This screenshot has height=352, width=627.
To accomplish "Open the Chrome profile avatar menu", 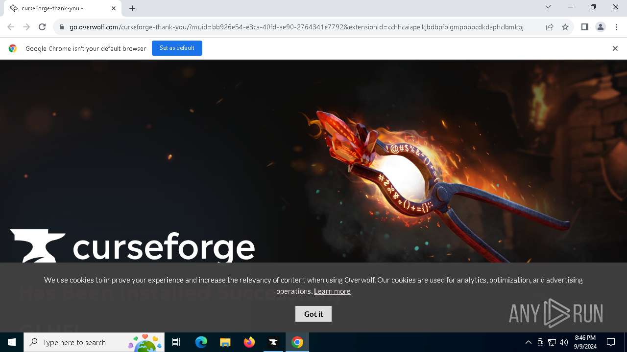I will (x=600, y=27).
